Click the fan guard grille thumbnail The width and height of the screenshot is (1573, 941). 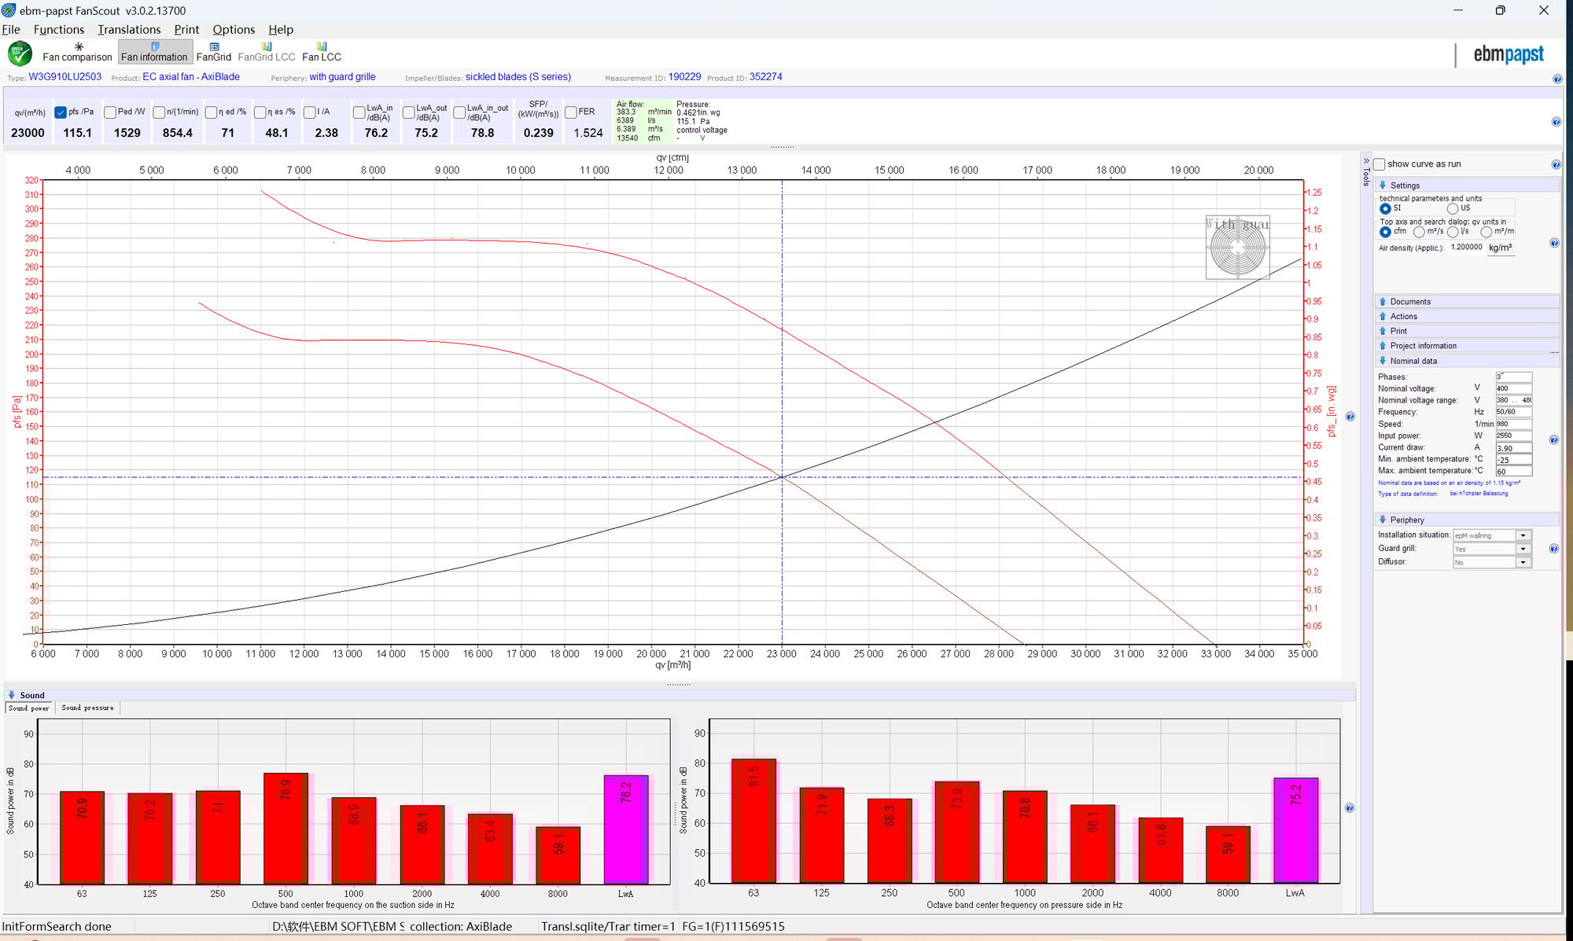pyautogui.click(x=1238, y=248)
